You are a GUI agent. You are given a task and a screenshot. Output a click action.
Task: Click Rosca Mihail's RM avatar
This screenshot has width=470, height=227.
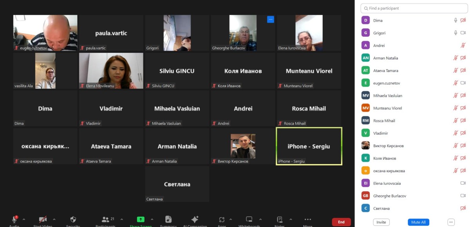pos(365,121)
